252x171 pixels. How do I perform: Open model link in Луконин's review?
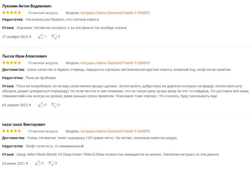click(115, 13)
